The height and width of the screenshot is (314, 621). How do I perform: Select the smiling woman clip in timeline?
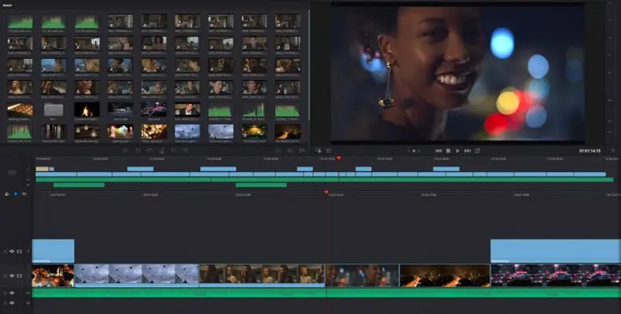(x=362, y=276)
